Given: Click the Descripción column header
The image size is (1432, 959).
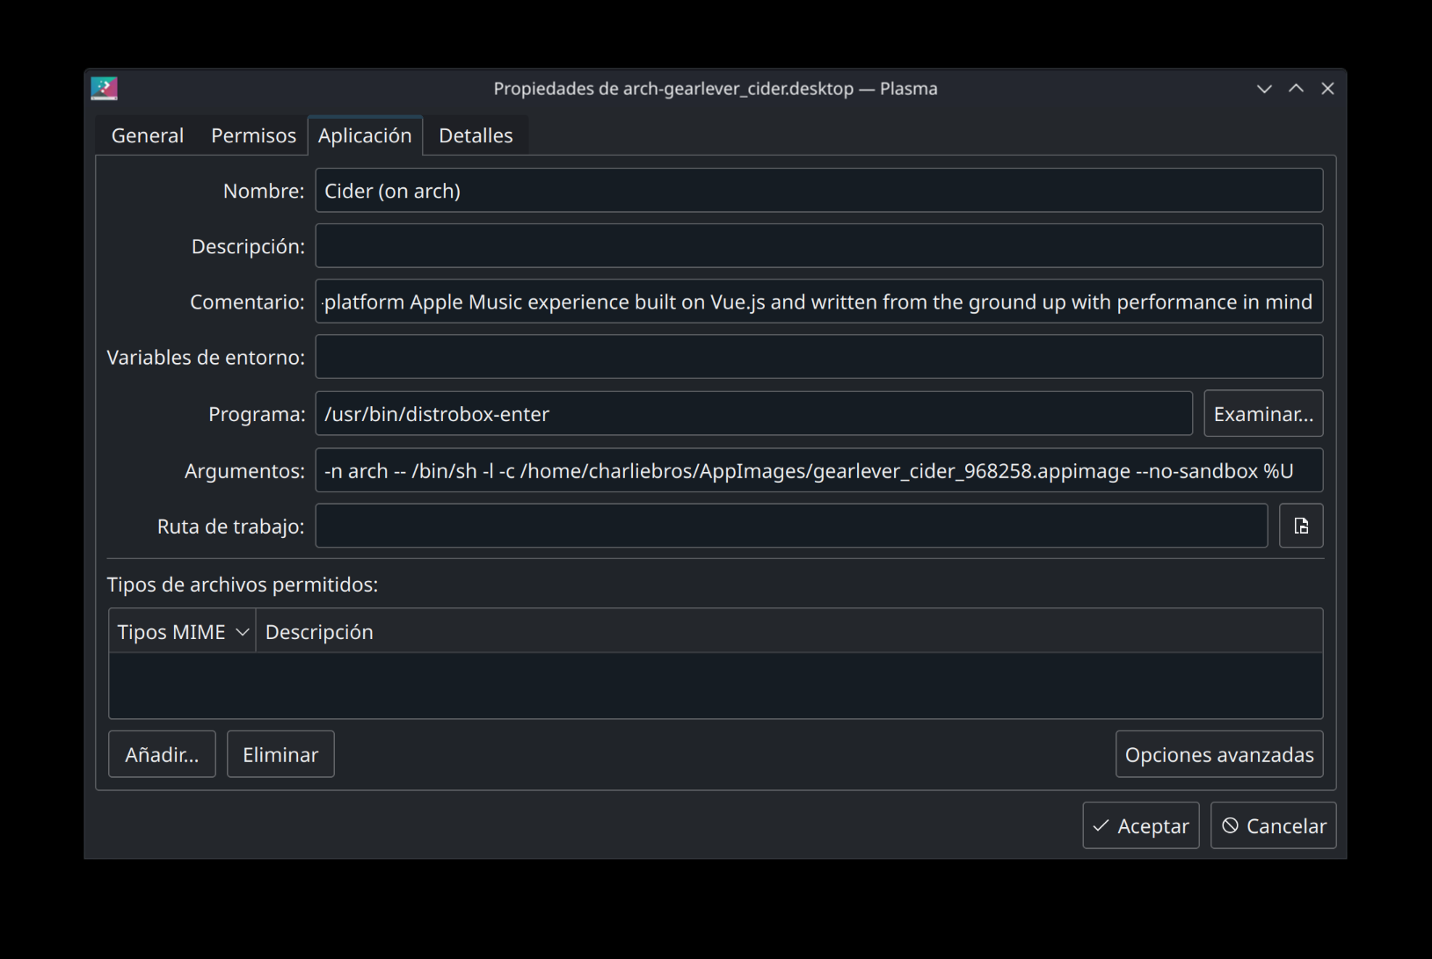Looking at the screenshot, I should (x=319, y=632).
